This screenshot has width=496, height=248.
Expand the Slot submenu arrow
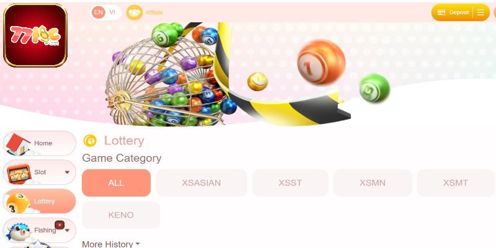[67, 172]
